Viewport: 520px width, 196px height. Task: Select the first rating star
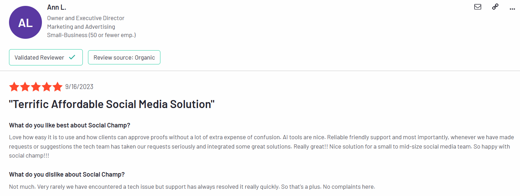[14, 87]
